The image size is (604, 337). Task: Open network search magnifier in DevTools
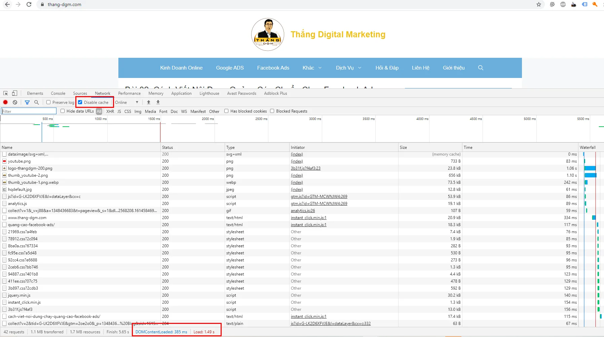pyautogui.click(x=36, y=102)
